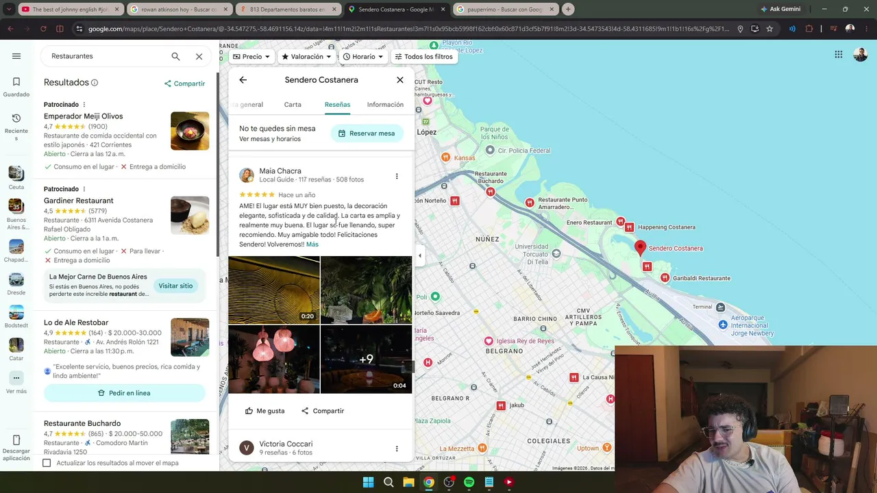
Task: Open options for Victoria Coccari's review
Action: [397, 448]
